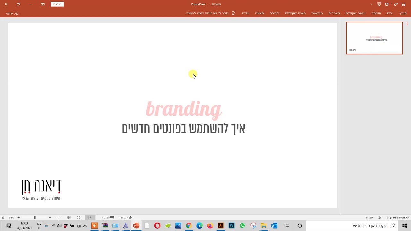The image size is (411, 231).
Task: Open the Ribbon Display Options icon
Action: (42, 4)
